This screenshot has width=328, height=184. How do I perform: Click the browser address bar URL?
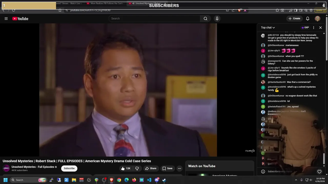click(90, 10)
